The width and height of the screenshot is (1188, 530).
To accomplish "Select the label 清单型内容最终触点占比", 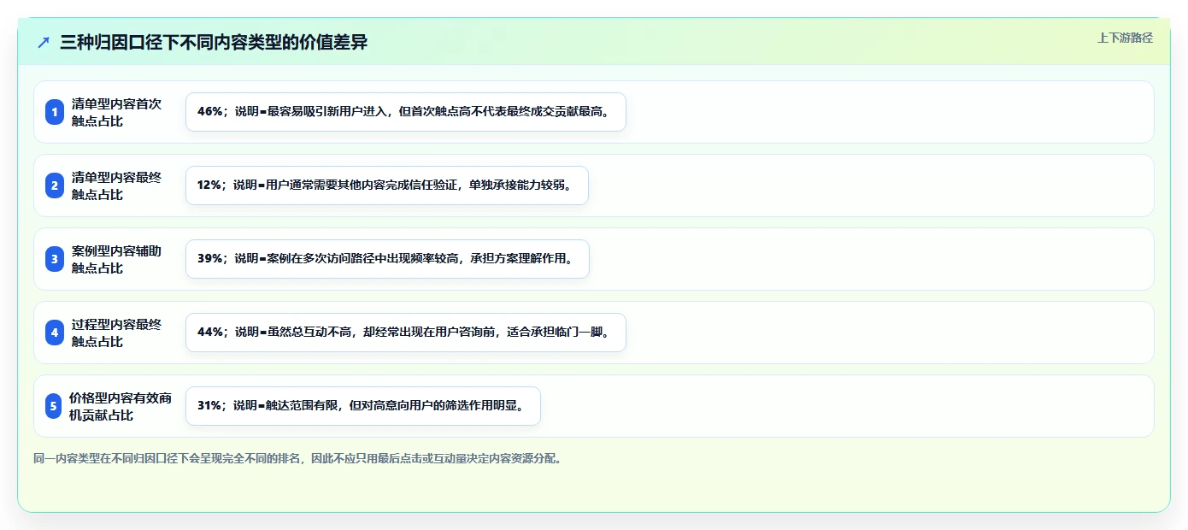I will 117,185.
